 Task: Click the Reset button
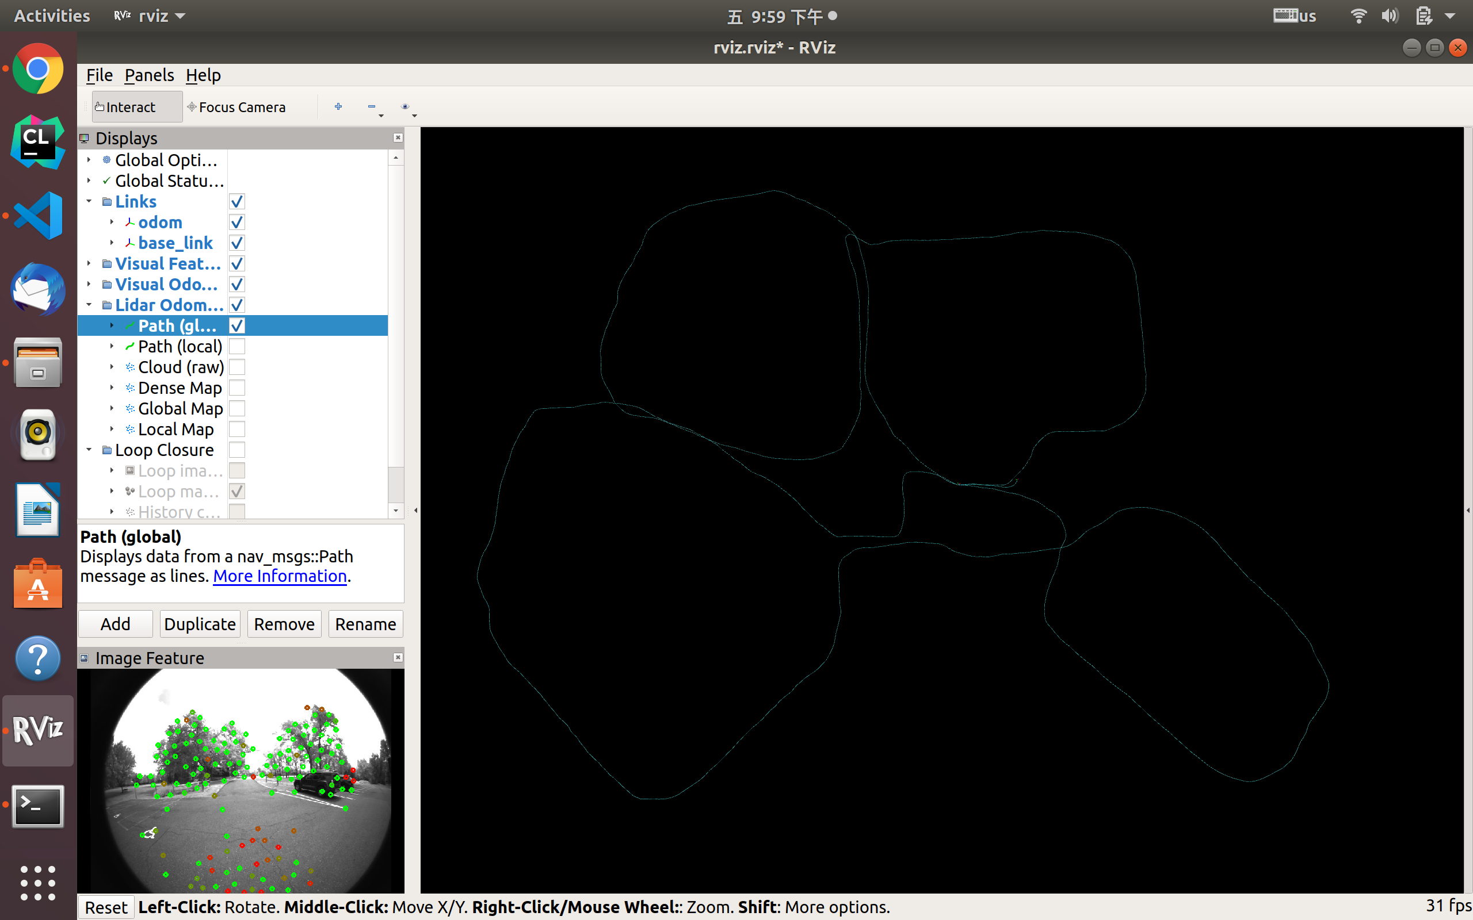pyautogui.click(x=106, y=907)
